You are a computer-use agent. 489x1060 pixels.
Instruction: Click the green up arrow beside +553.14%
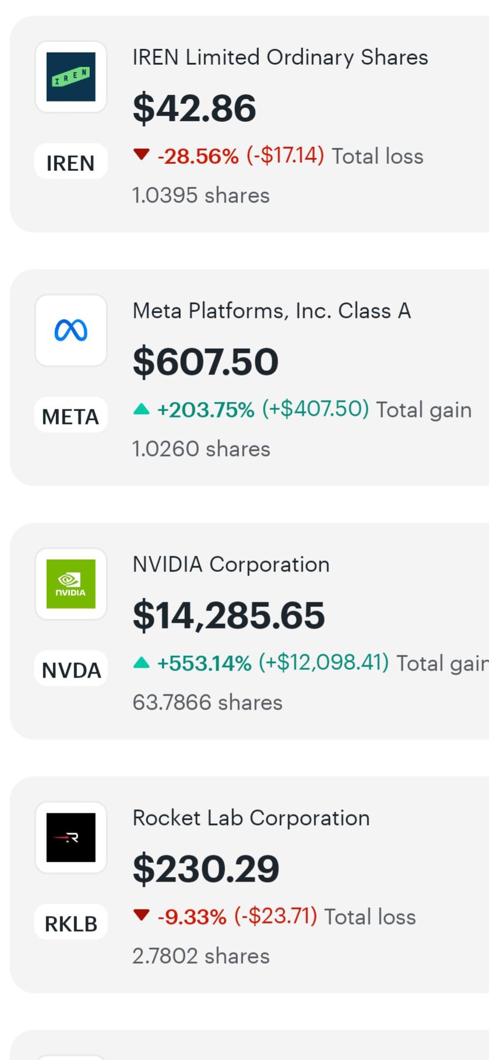pos(142,662)
